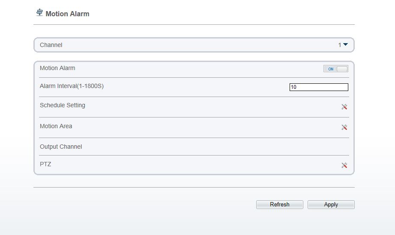The image size is (395, 235).
Task: Select the Motion Area row label
Action: tap(56, 126)
